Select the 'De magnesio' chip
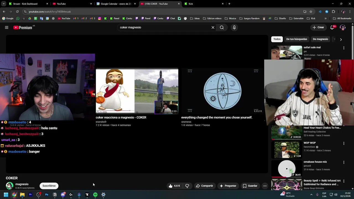 coord(320,39)
